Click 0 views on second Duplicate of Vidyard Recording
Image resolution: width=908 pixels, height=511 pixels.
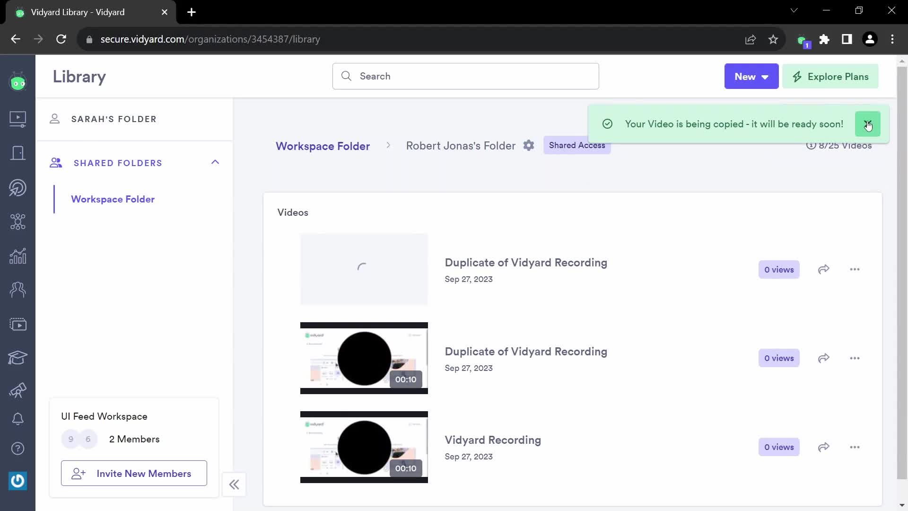point(779,358)
